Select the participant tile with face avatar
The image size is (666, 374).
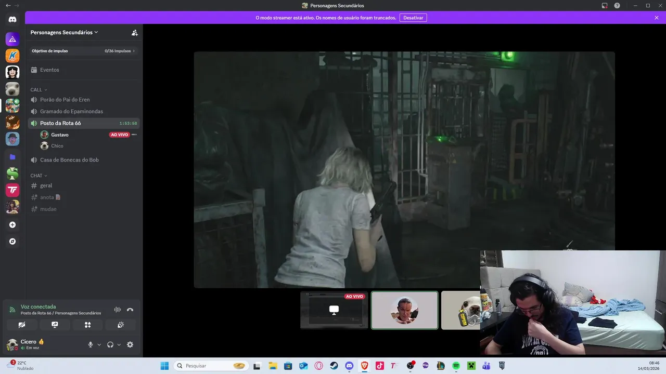click(x=404, y=310)
